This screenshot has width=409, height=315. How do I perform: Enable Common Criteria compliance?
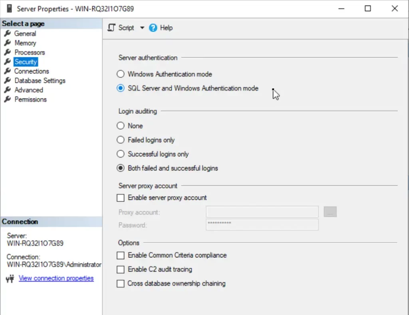[121, 255]
